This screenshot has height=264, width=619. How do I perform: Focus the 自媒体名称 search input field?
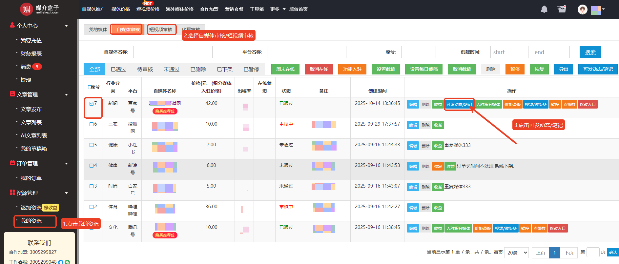[173, 52]
